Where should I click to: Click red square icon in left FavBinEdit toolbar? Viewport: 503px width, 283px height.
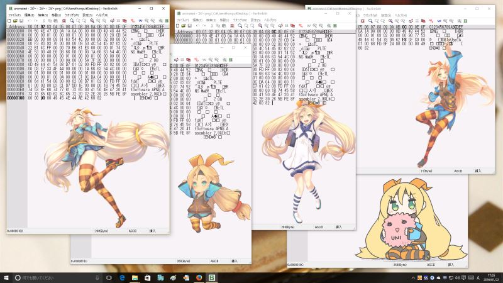(x=64, y=21)
